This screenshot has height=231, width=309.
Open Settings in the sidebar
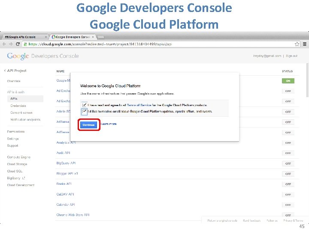(13, 139)
